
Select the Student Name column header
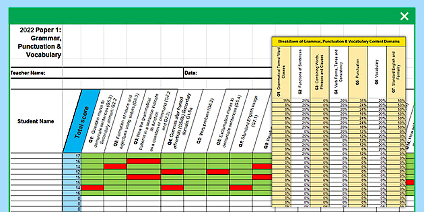pyautogui.click(x=36, y=121)
